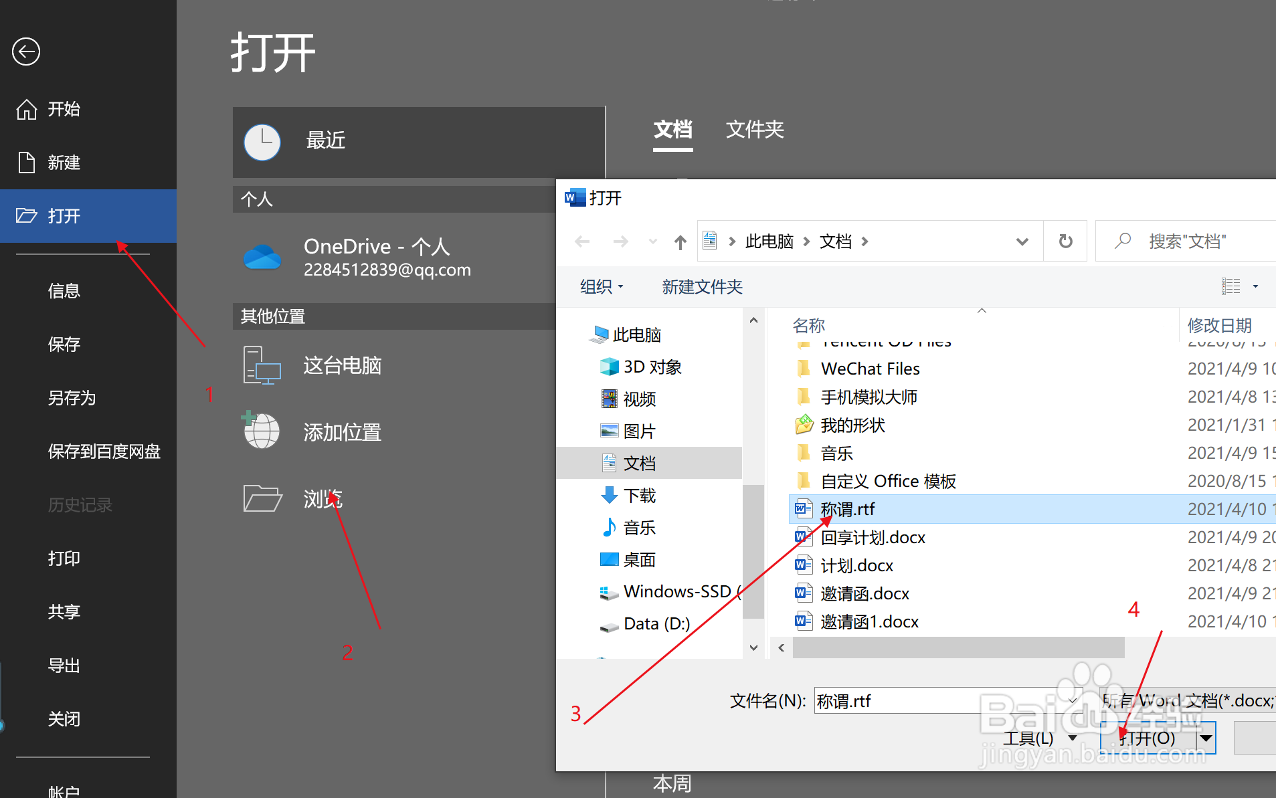The width and height of the screenshot is (1276, 798).
Task: Select the 手机模拟大师 folder
Action: (869, 397)
